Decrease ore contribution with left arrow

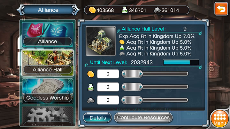(124, 100)
